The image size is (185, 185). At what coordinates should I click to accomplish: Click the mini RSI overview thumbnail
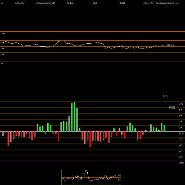tap(91, 177)
